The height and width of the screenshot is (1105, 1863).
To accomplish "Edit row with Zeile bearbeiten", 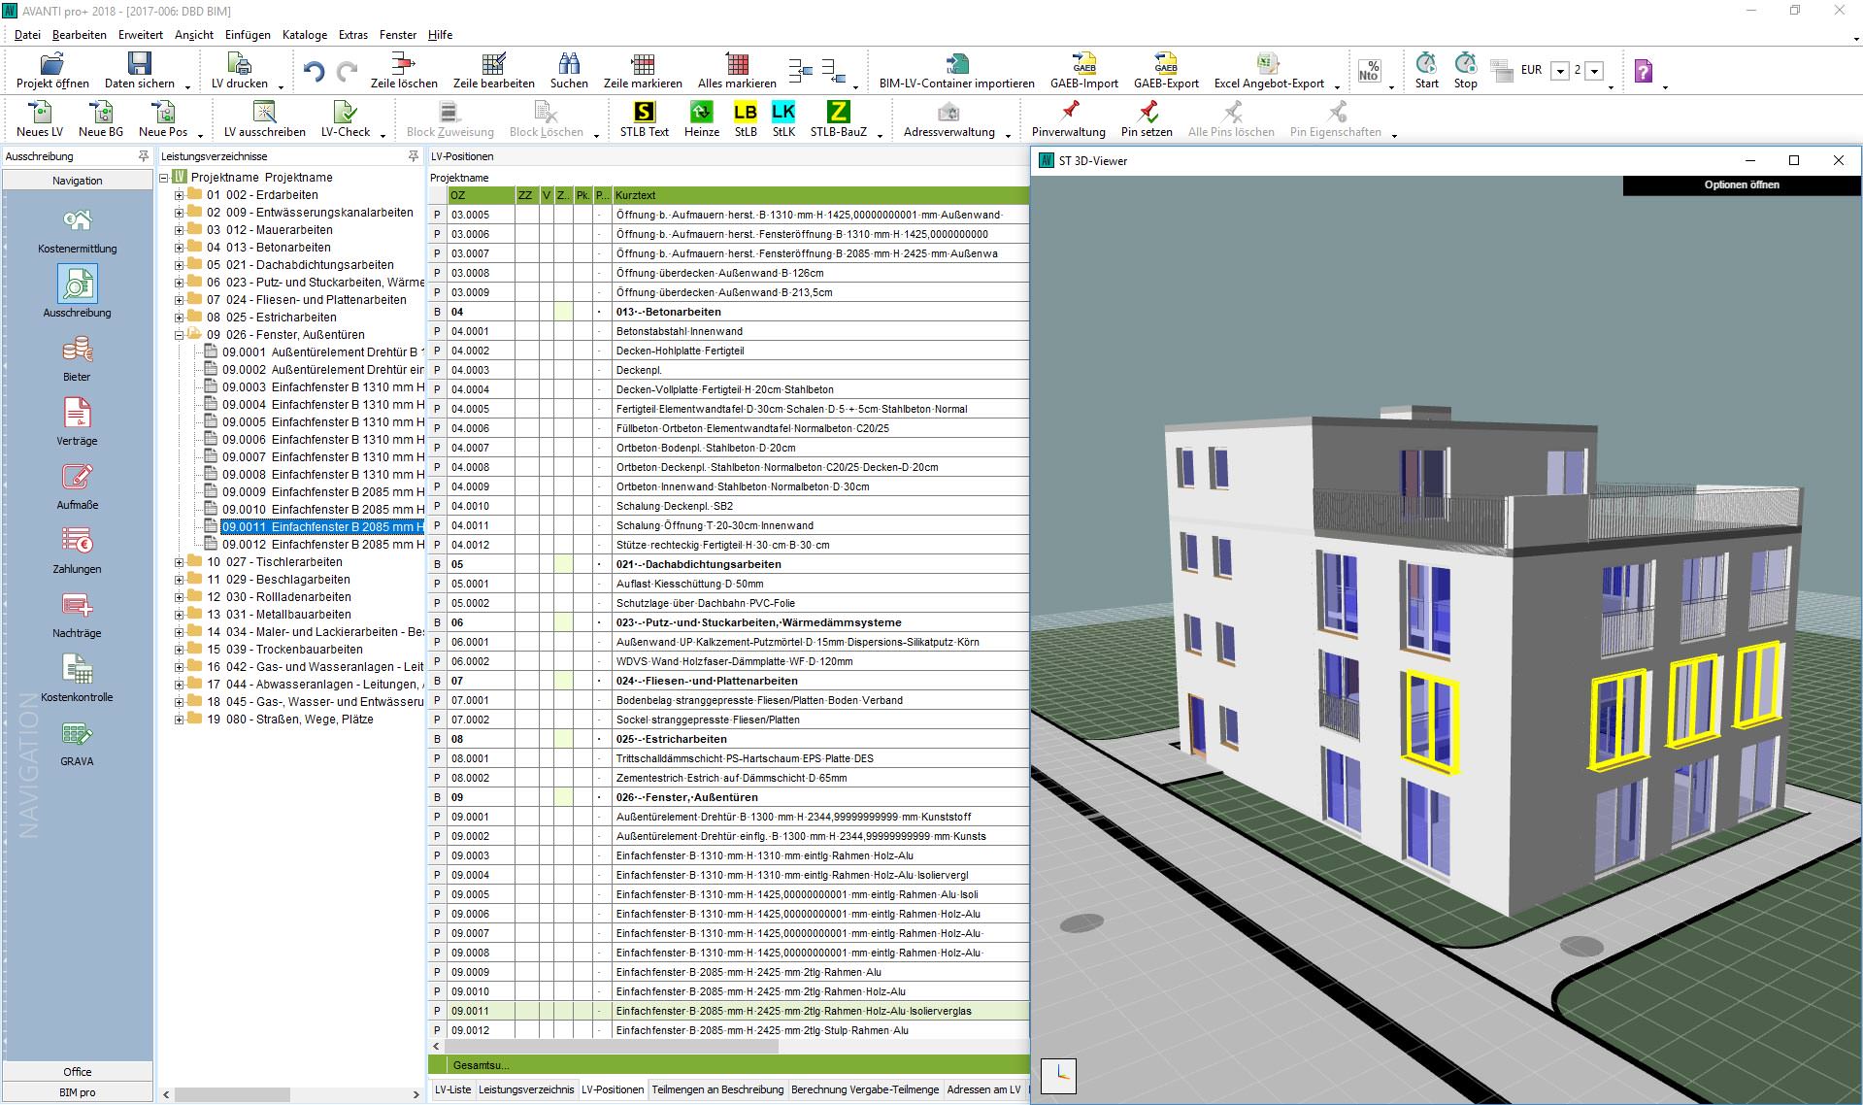I will click(x=493, y=71).
